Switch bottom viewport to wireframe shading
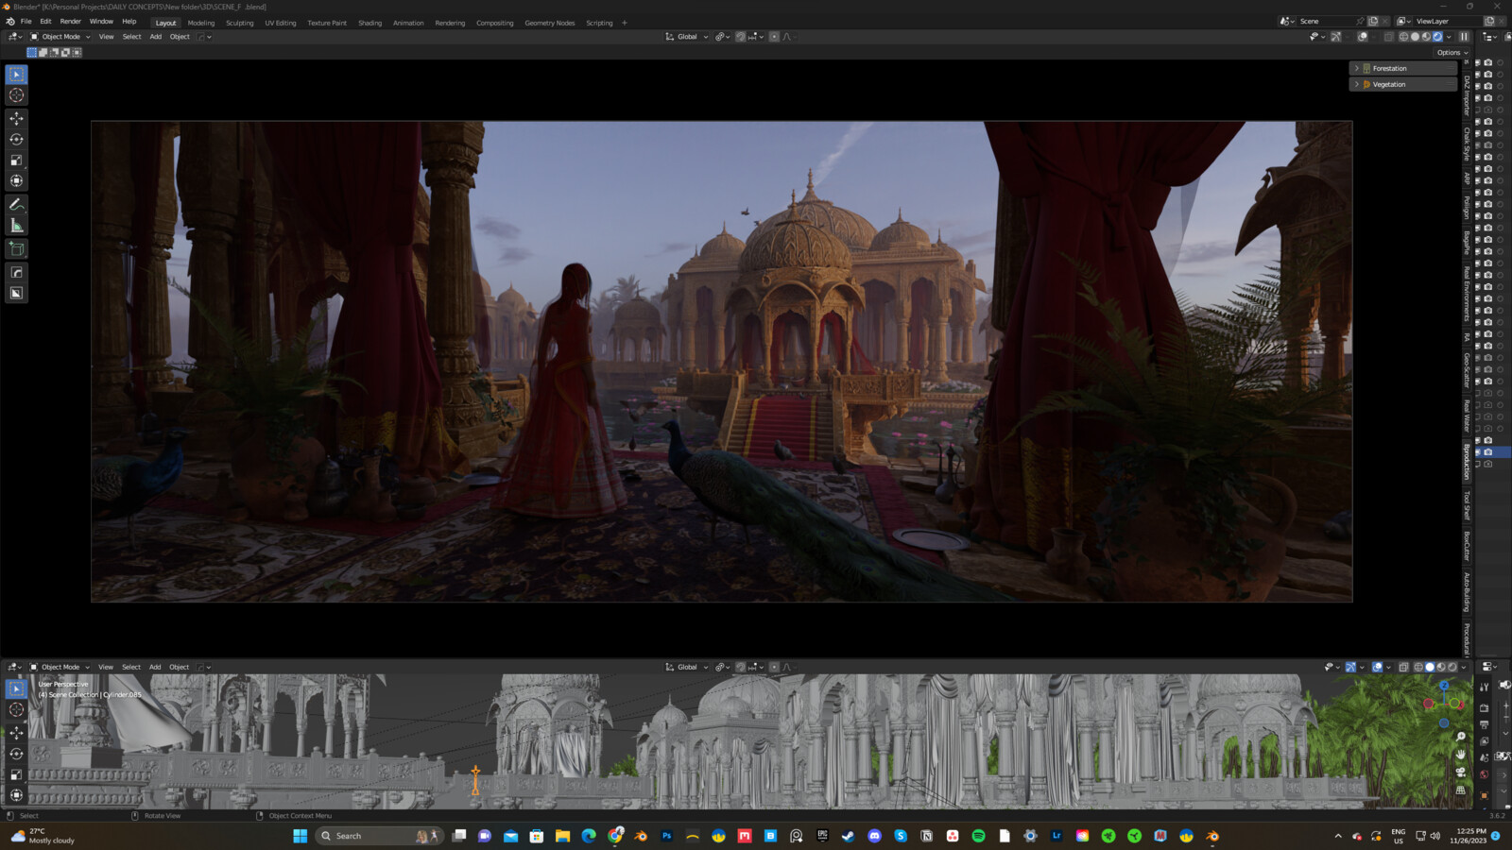Viewport: 1512px width, 850px height. (1417, 667)
